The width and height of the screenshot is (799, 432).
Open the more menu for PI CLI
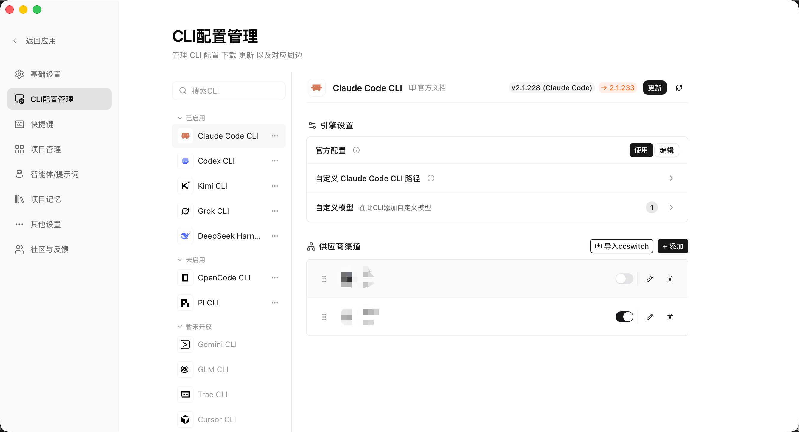pos(274,303)
